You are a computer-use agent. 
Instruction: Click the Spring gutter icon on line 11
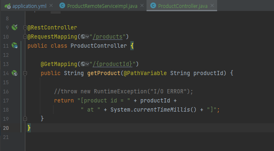click(15, 45)
